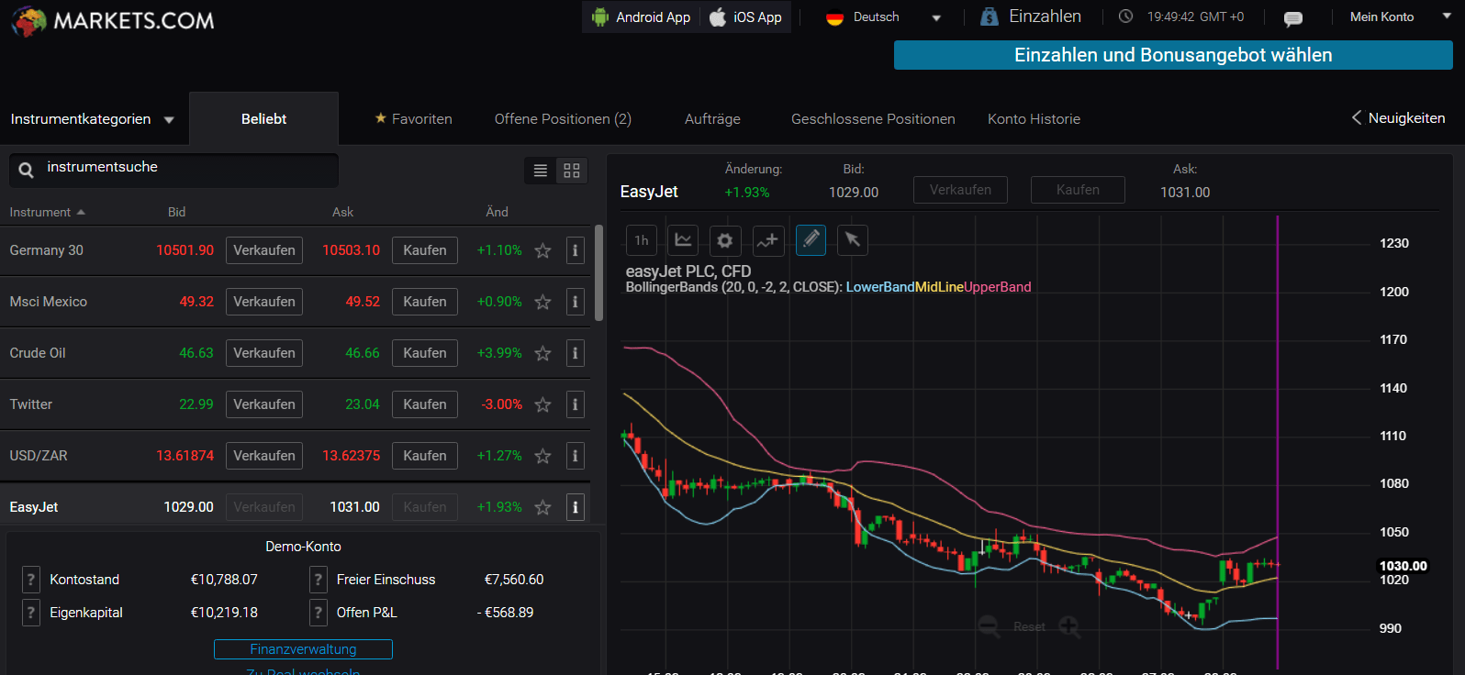Click Kaufen for USD/ZAR

coord(425,456)
